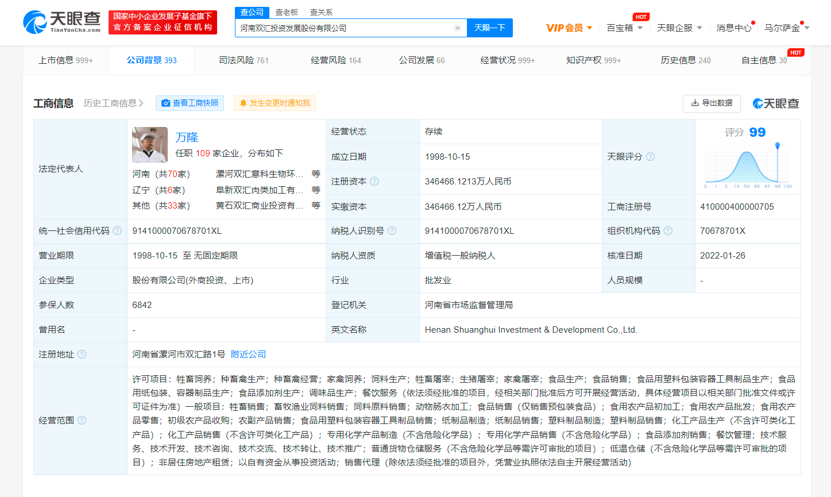Click the HOT badge above 百宝箱
Viewport: 831px width, 497px height.
tap(641, 17)
